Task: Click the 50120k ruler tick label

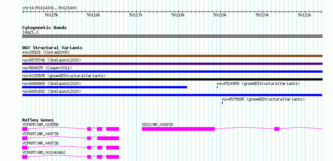Action: [263, 15]
